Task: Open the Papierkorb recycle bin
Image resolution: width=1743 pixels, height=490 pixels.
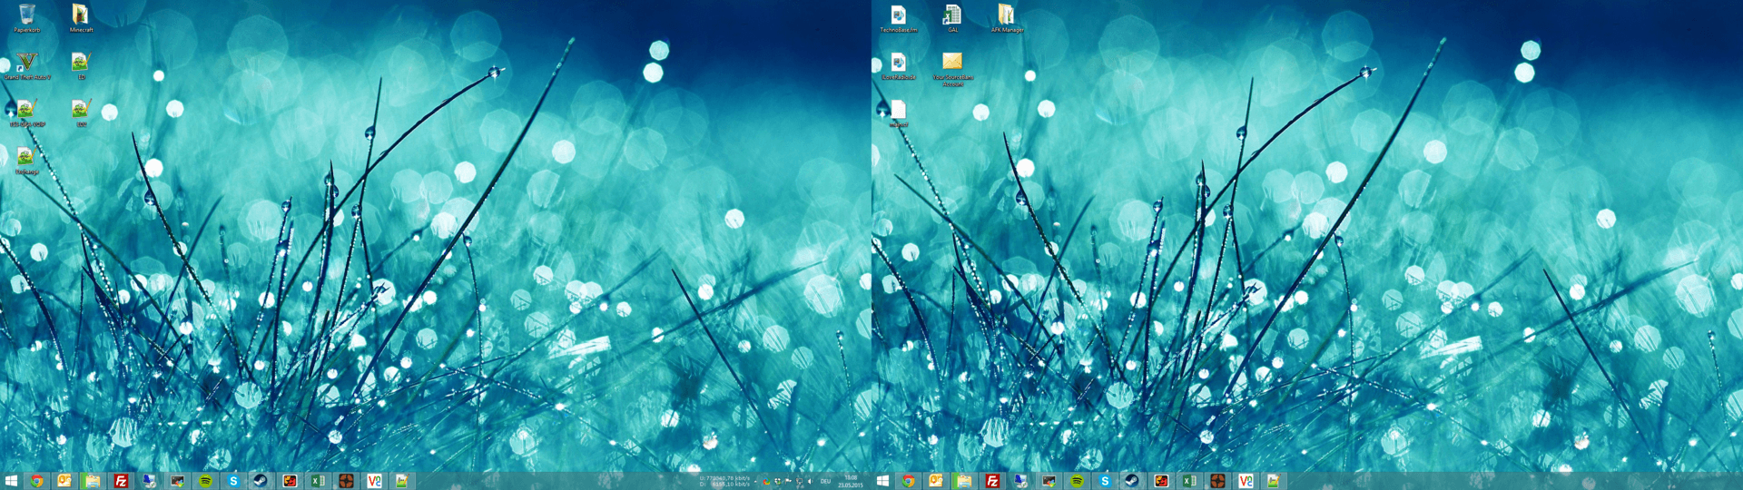Action: pos(26,15)
